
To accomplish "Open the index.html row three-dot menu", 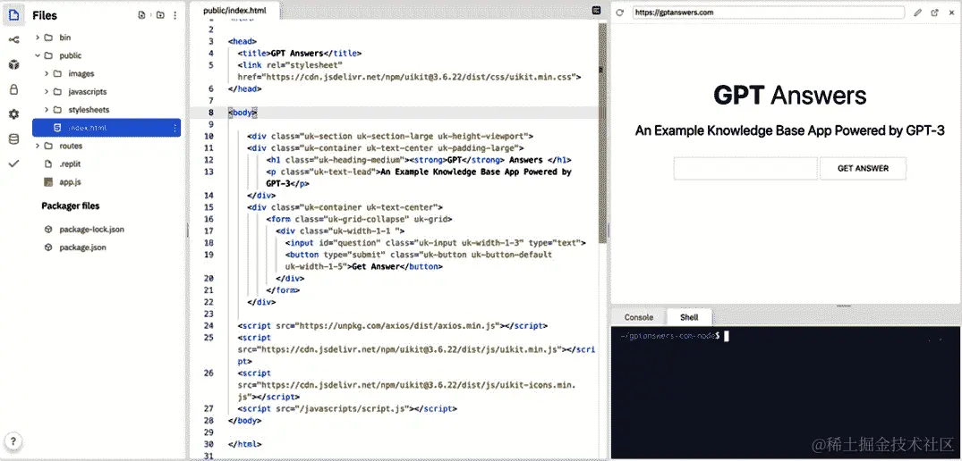I will point(175,128).
